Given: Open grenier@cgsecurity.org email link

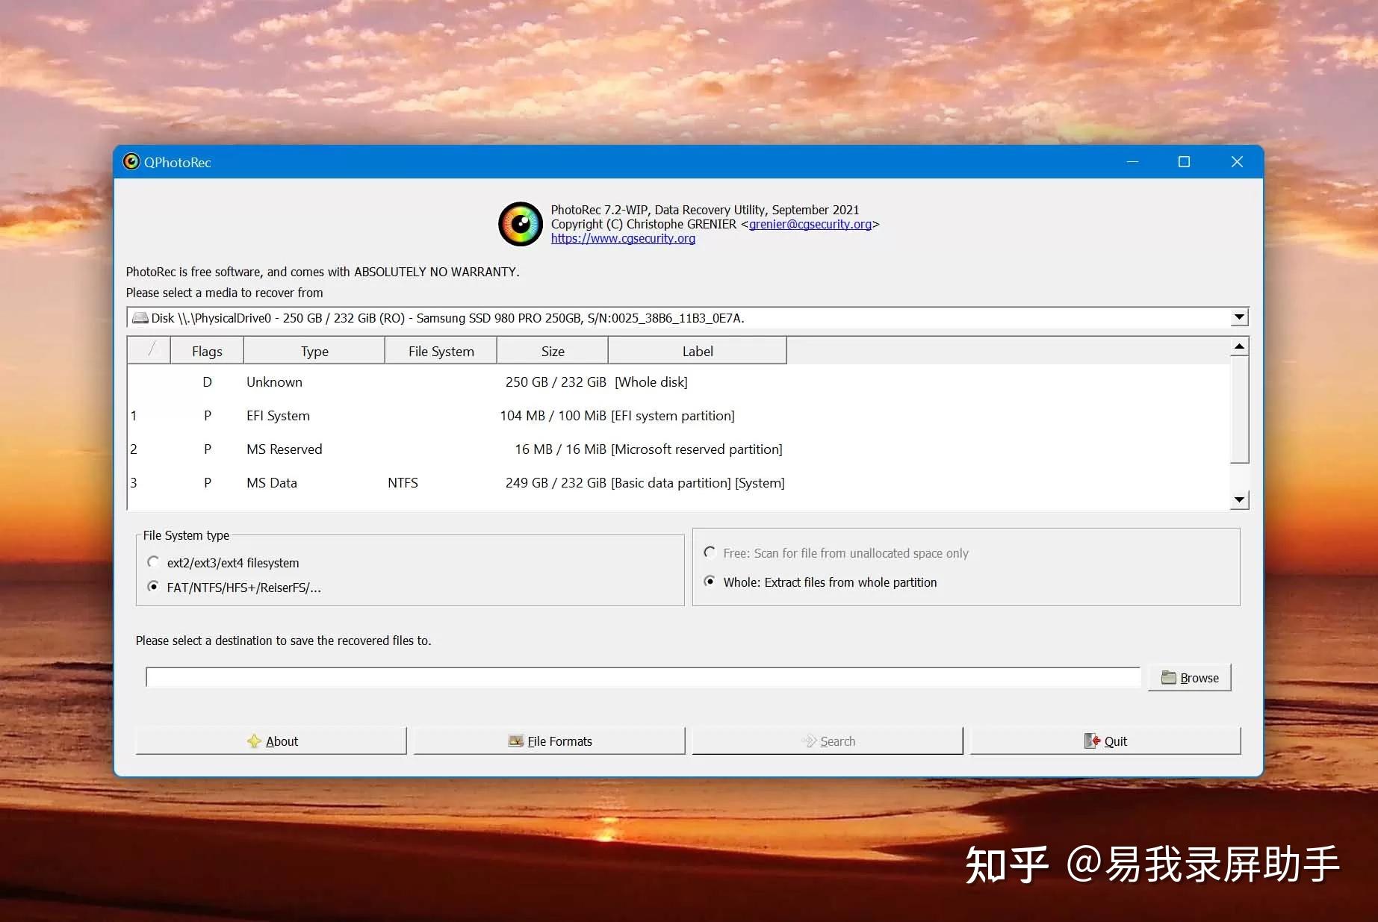Looking at the screenshot, I should coord(810,224).
